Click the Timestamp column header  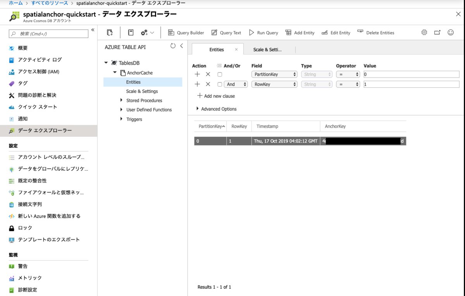[286, 126]
